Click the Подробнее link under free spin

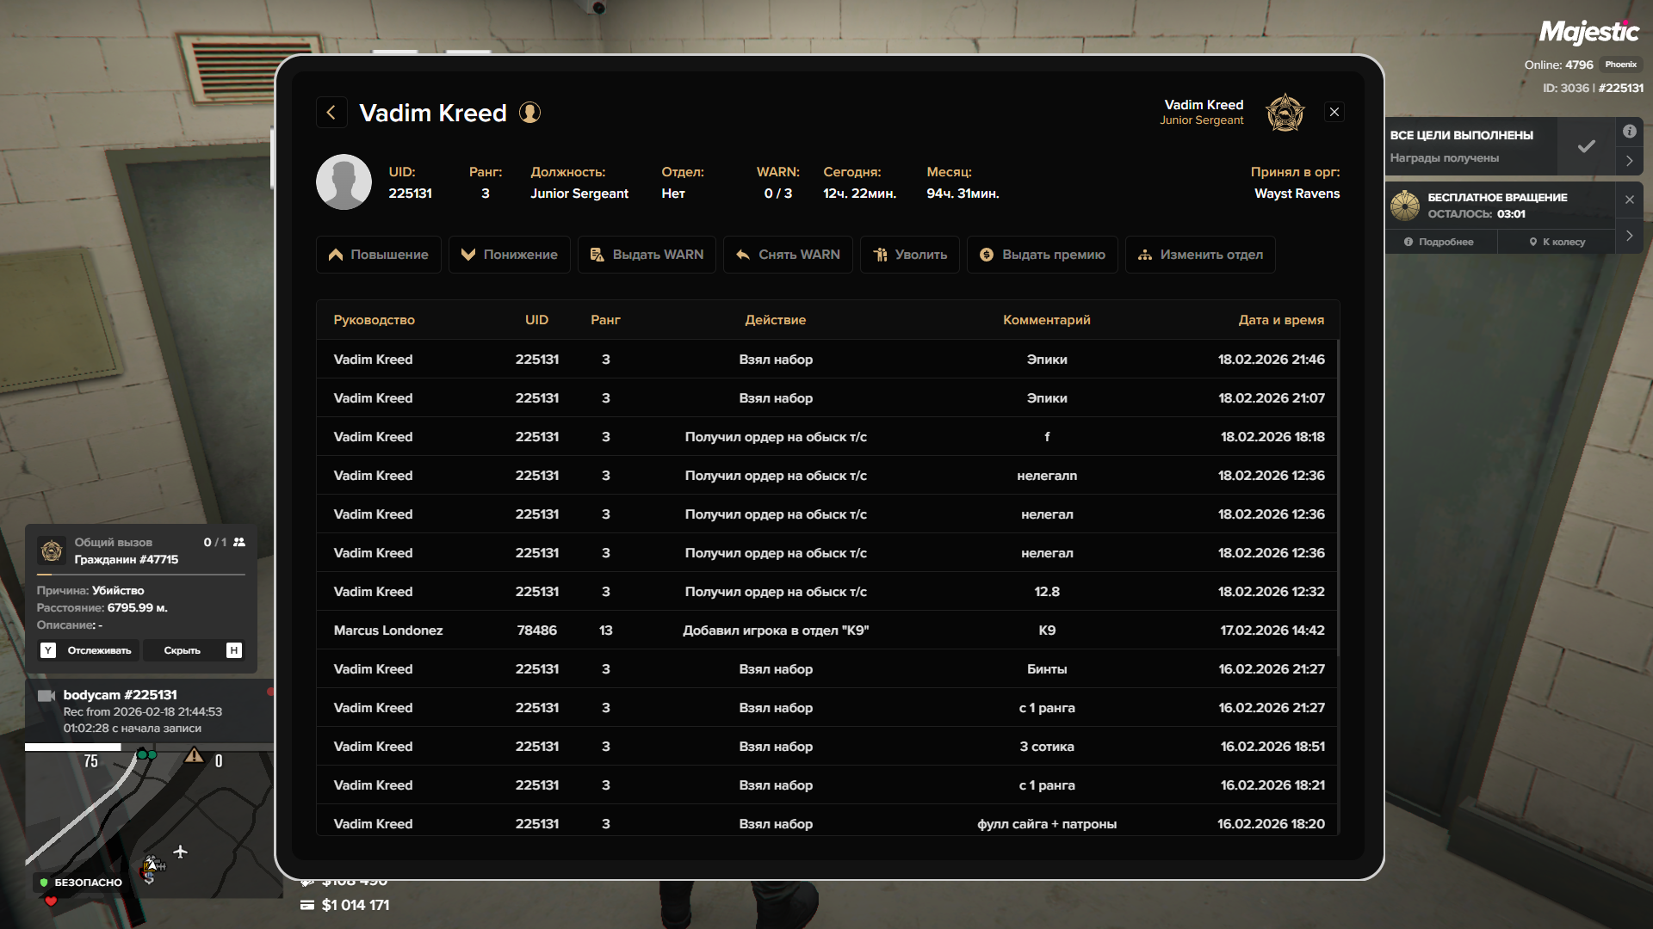(1439, 243)
